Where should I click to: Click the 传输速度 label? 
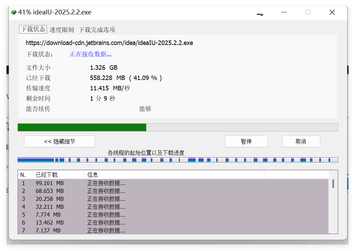pos(38,88)
